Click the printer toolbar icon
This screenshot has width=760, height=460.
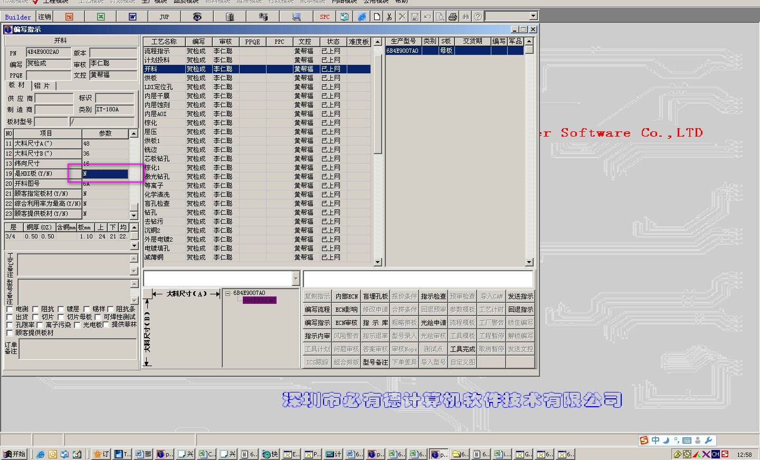(x=453, y=17)
